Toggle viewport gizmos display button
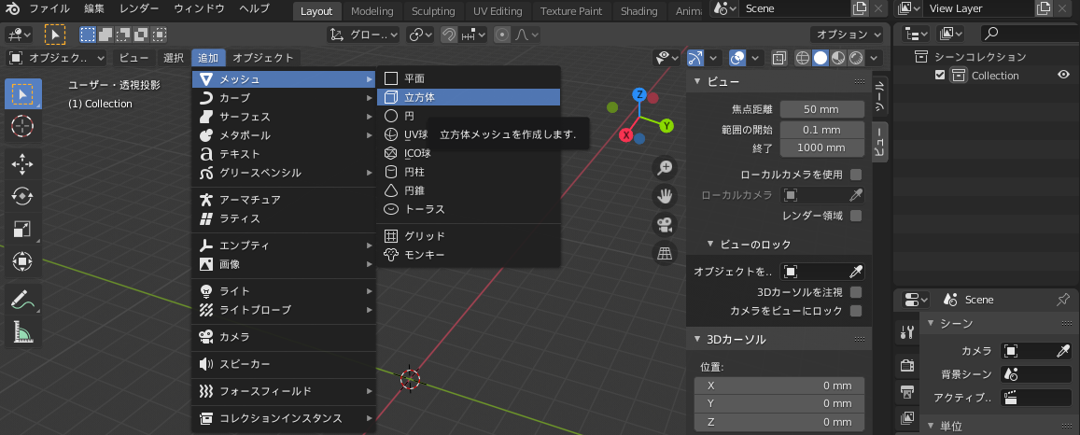Screen dimensions: 1080x435 [696, 58]
